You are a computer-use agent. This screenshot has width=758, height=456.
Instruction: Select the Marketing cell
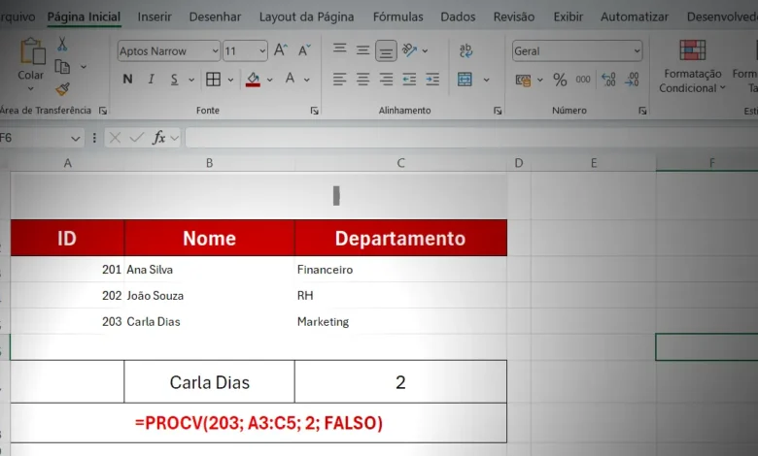400,321
